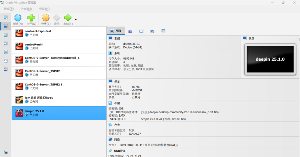The height and width of the screenshot is (157, 300).
Task: Open Network tool icon in left sidebar
Action: [6, 52]
